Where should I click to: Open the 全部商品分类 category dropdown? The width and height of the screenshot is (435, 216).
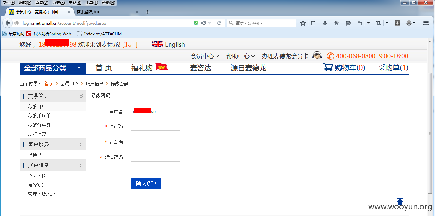click(53, 68)
